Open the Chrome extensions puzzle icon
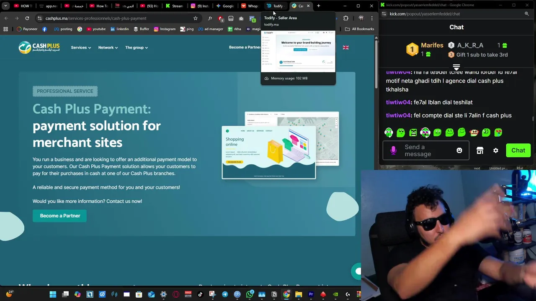The image size is (536, 301). pos(346,18)
